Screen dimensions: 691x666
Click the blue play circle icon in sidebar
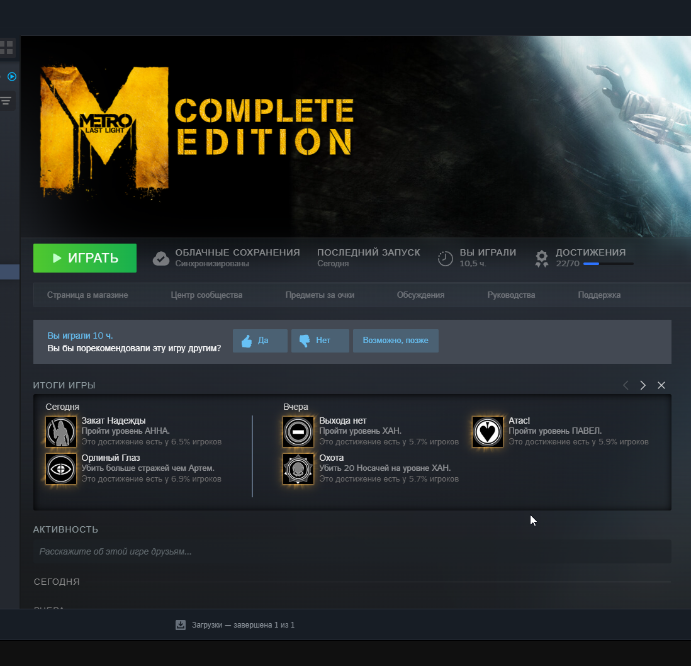pos(12,77)
